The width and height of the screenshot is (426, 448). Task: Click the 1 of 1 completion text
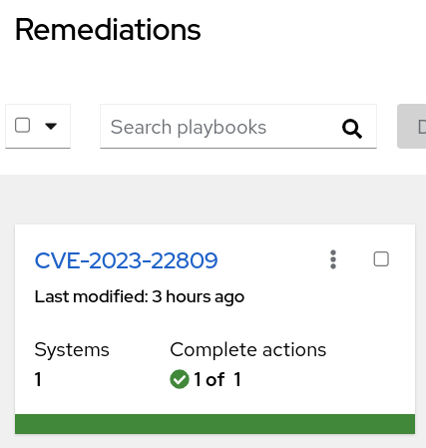pyautogui.click(x=217, y=379)
